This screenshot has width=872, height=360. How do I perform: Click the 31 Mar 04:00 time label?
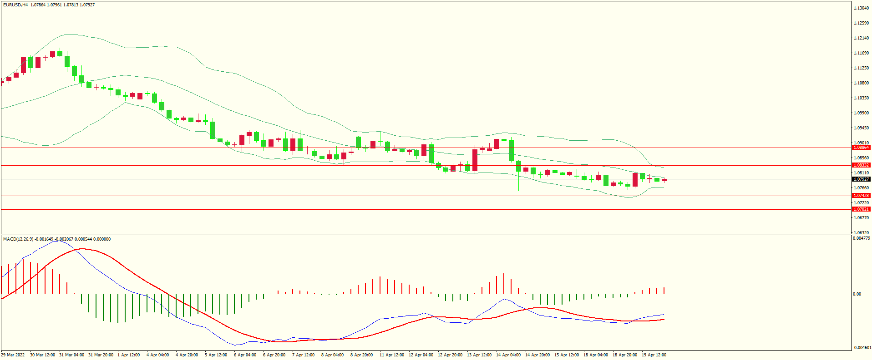[71, 355]
